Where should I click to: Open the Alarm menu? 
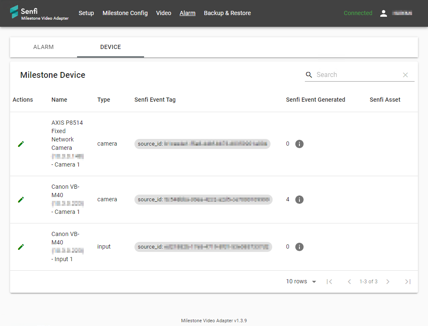pos(188,13)
